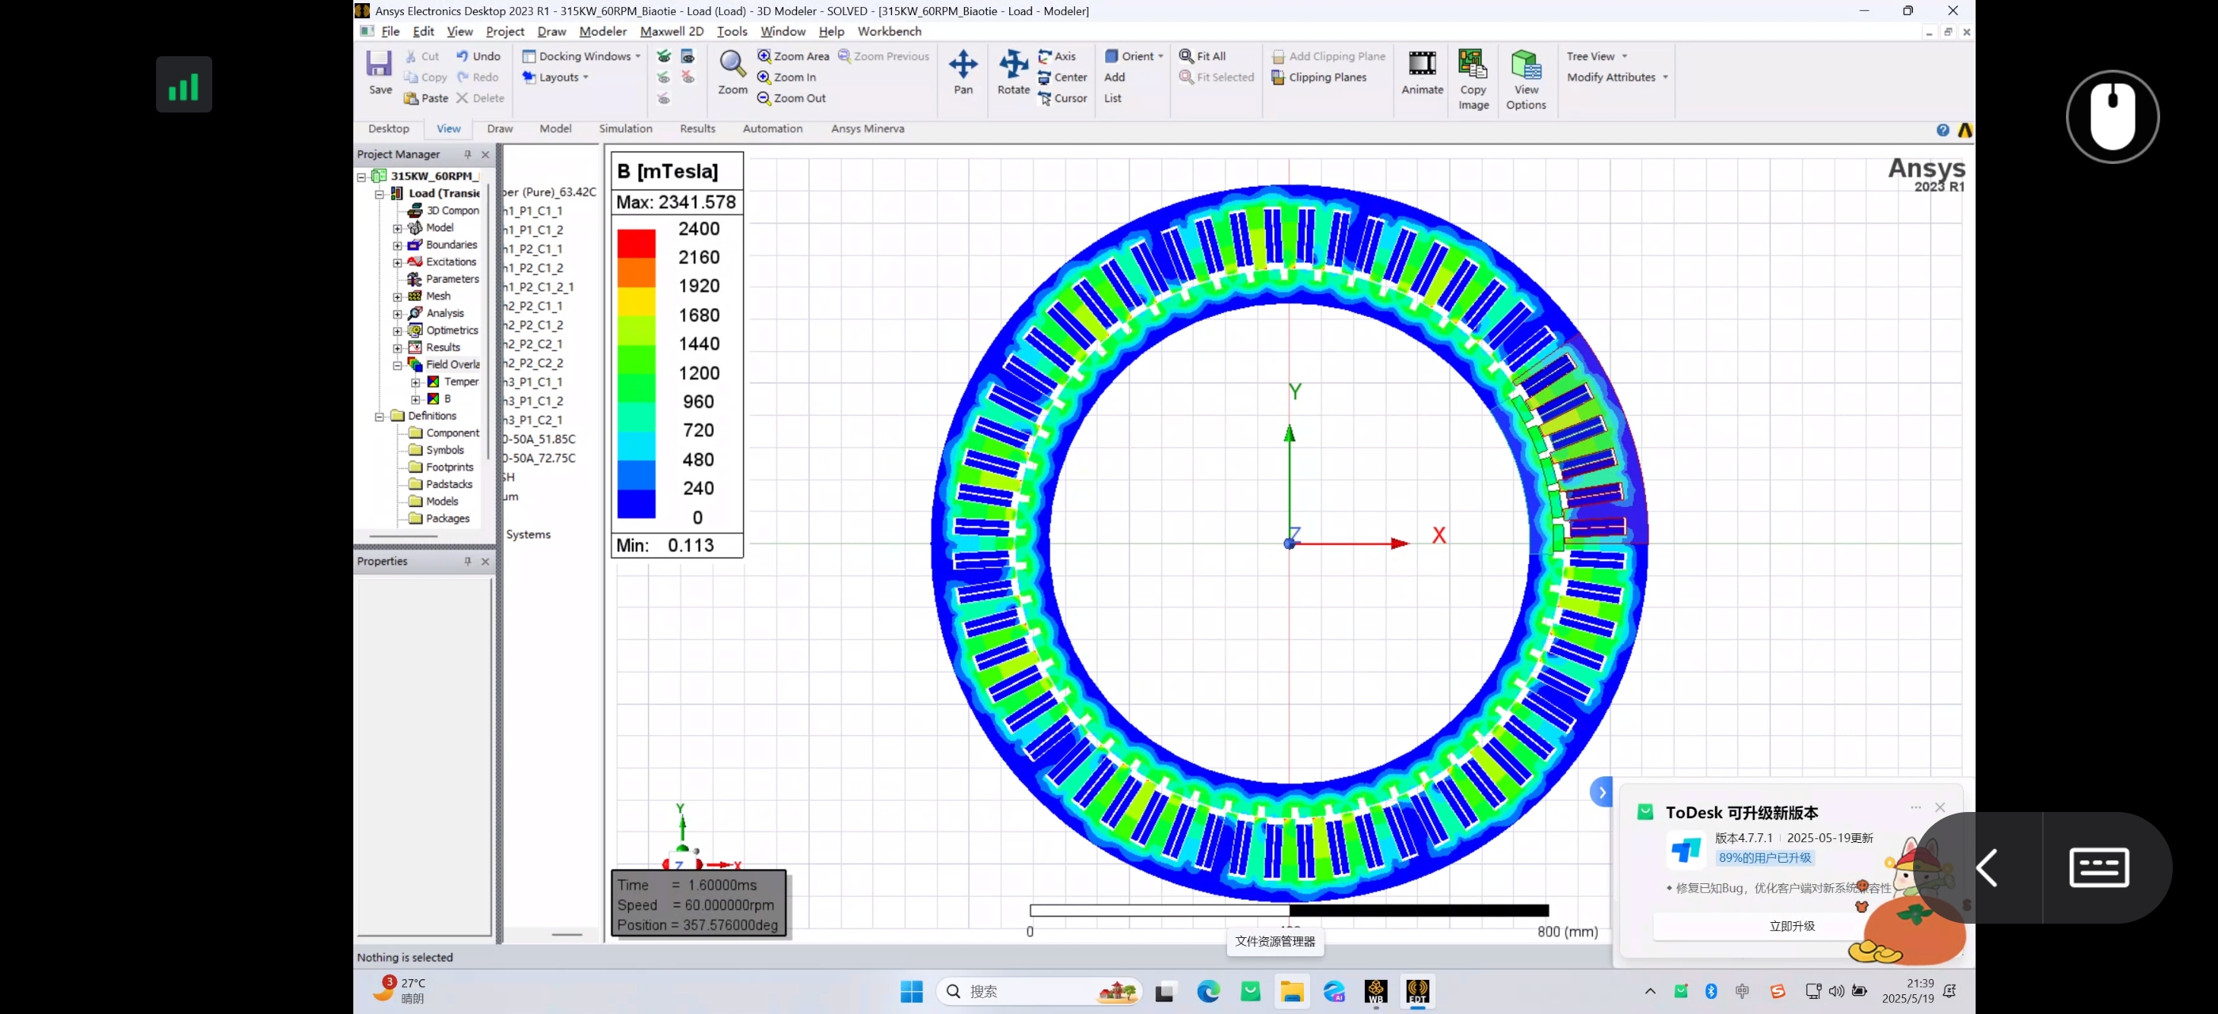Viewport: 2218px width, 1014px height.
Task: Click the Project Manager horizontal scrollbar
Action: point(404,536)
